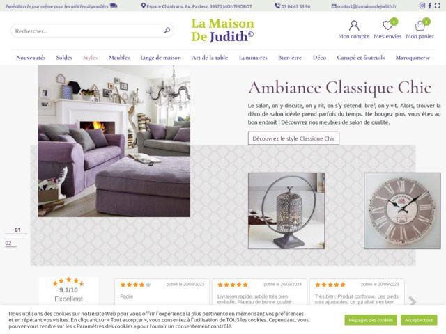This screenshot has width=446, height=334.
Task: Open the Mon panier basket icon
Action: [420, 26]
